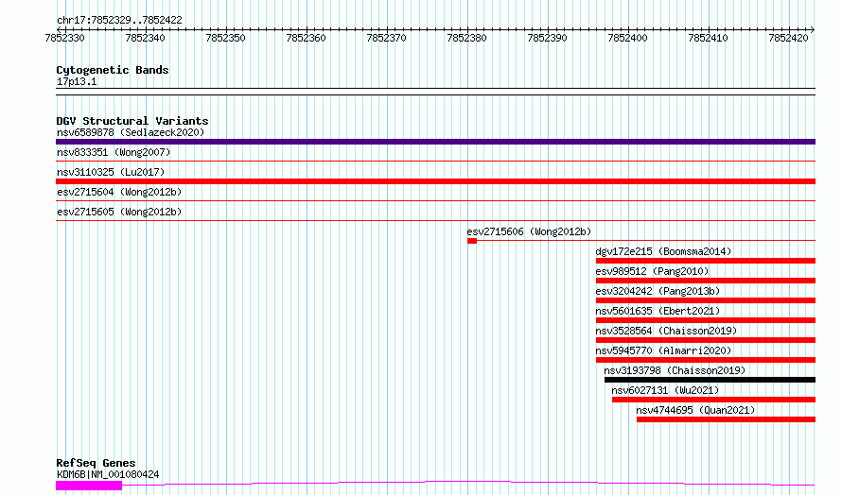Click the esv989512 (Pang2010) variant label
This screenshot has height=495, width=842.
pyautogui.click(x=652, y=271)
